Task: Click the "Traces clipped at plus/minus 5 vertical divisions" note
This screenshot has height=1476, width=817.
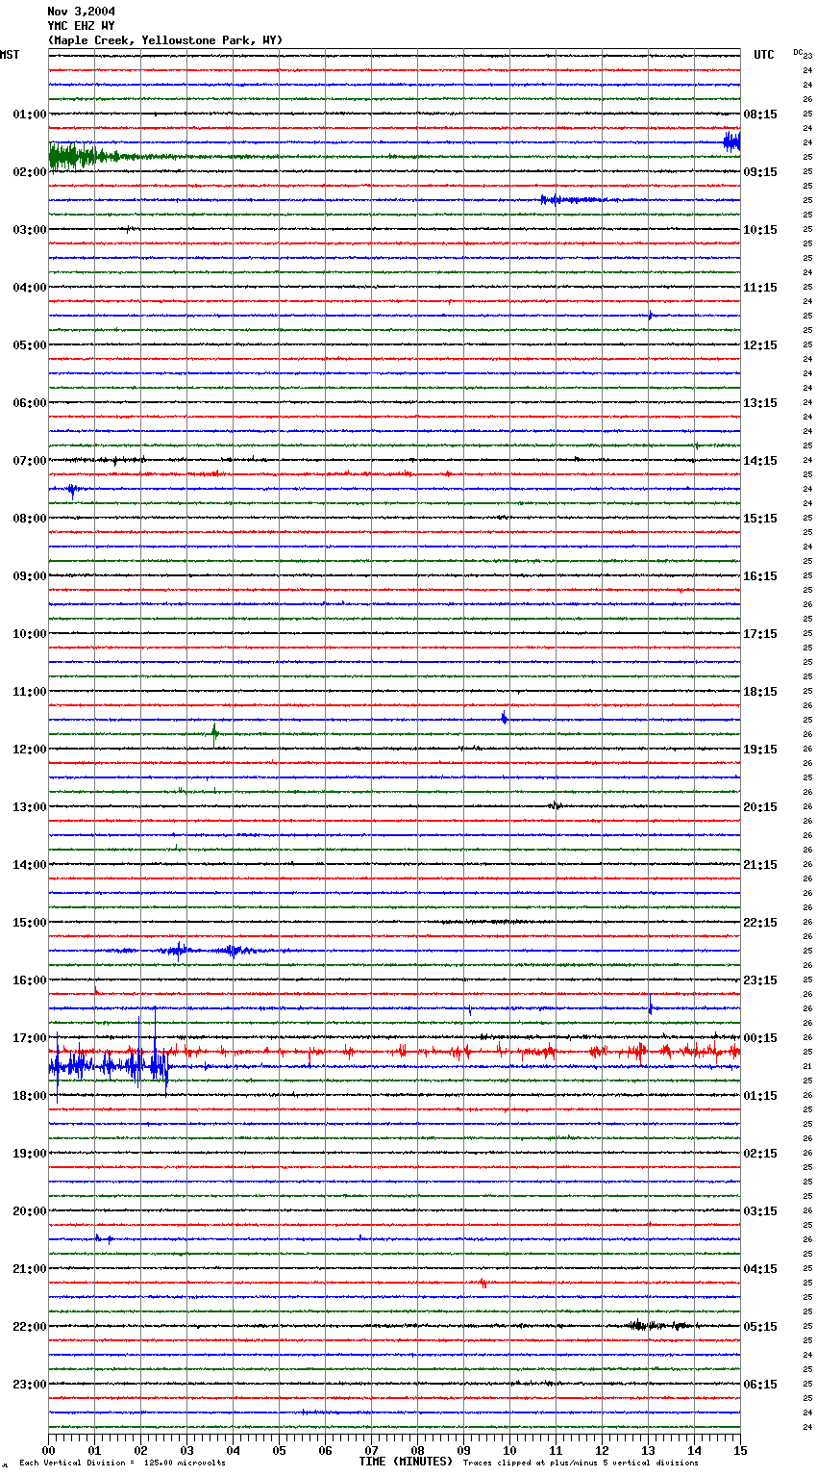Action: (x=581, y=1463)
